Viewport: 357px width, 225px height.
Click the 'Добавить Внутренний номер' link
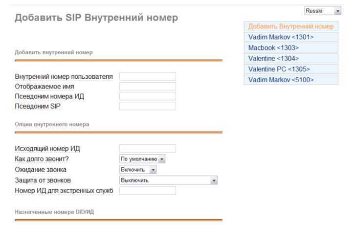[x=291, y=26]
